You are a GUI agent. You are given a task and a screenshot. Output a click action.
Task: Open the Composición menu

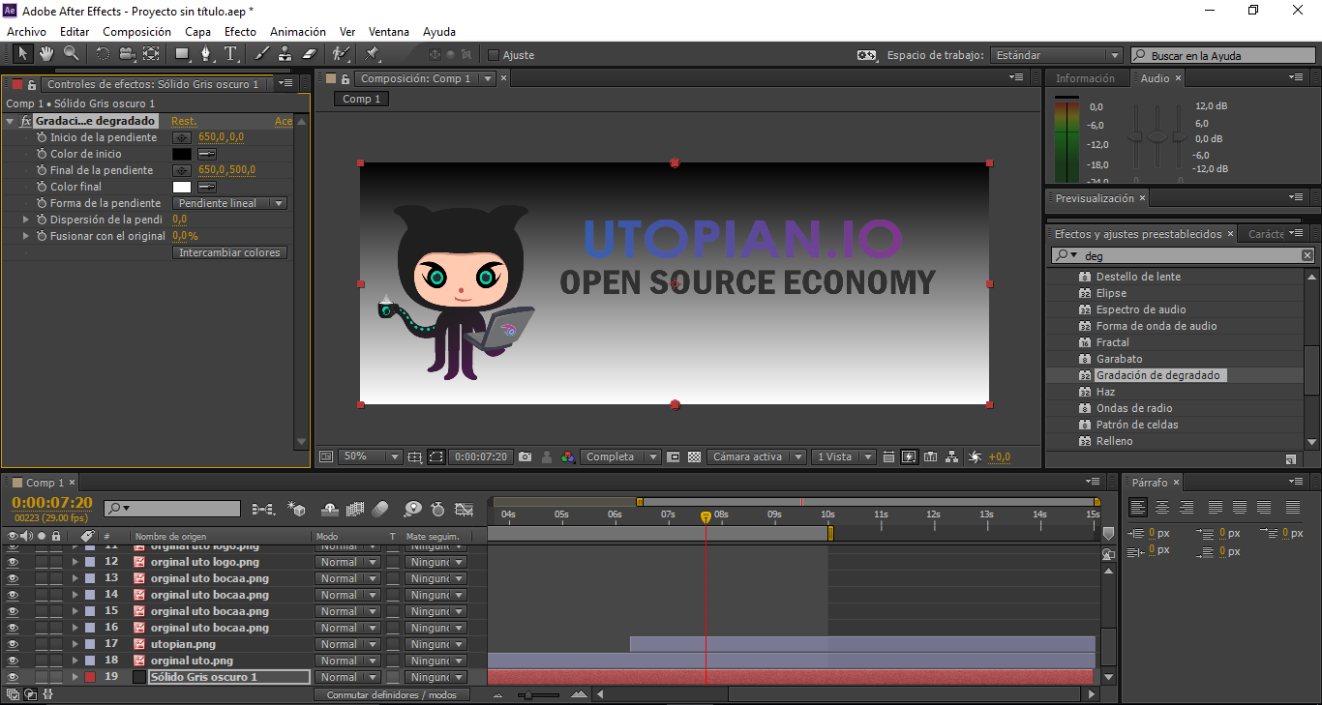pyautogui.click(x=136, y=32)
